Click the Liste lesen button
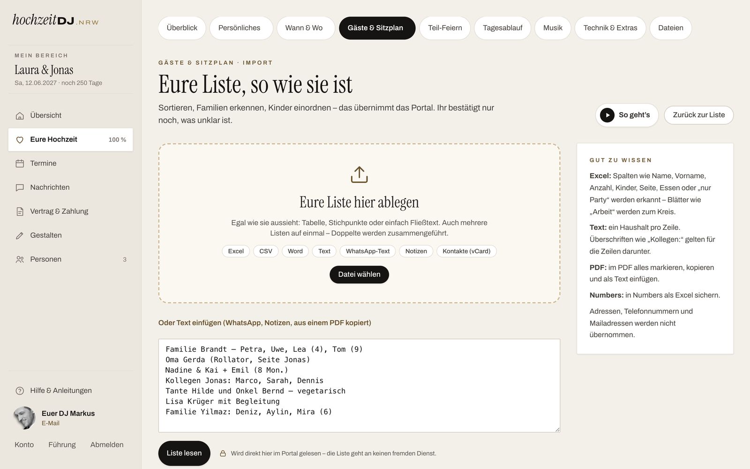Screen dimensions: 750x469 (x=184, y=453)
